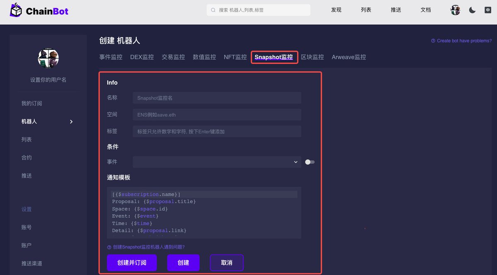This screenshot has height=275, width=497.
Task: Switch language via the 中 icon
Action: click(488, 10)
